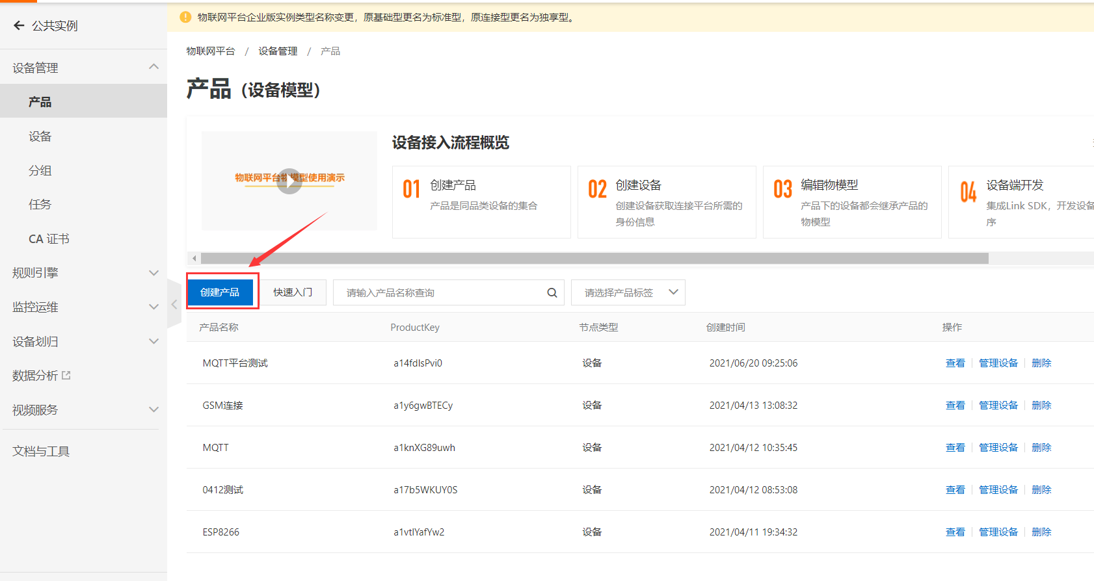Image resolution: width=1094 pixels, height=581 pixels.
Task: Open the 04 设备端开发 step card
Action: tap(1021, 202)
